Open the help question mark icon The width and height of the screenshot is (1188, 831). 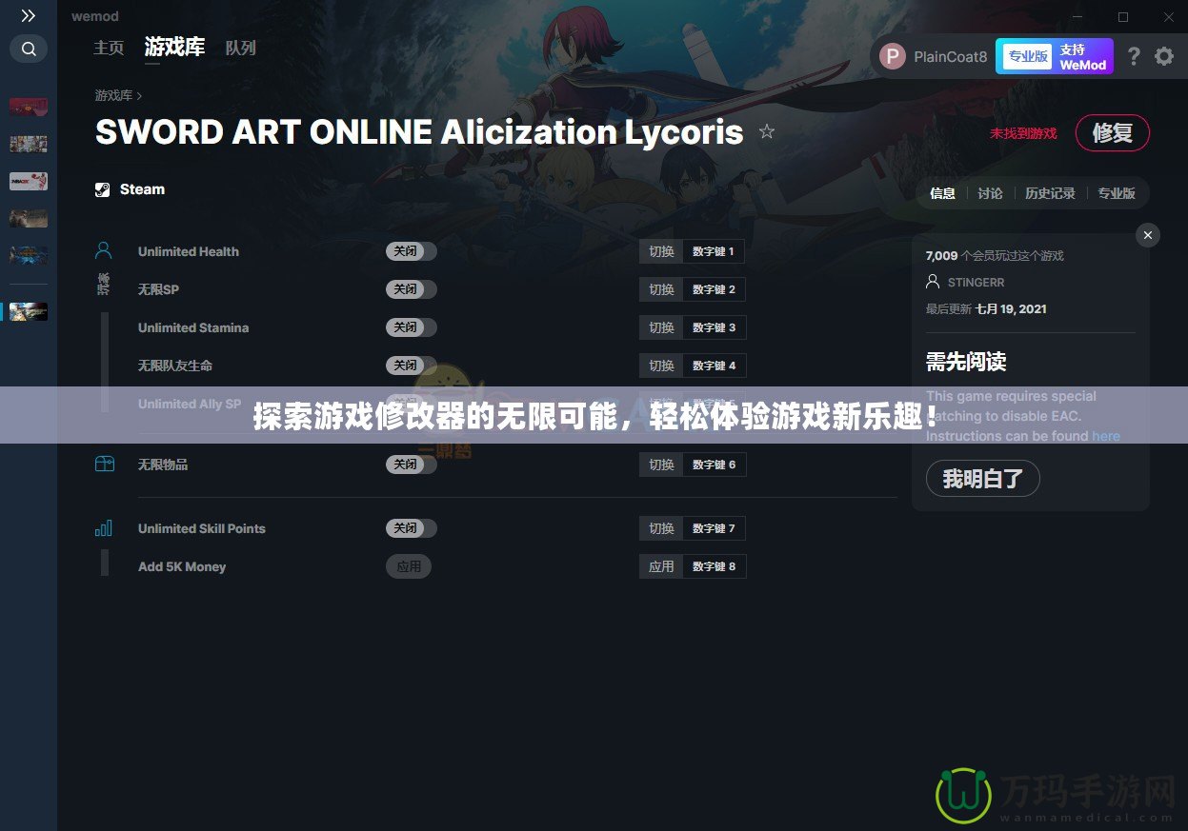click(1134, 56)
